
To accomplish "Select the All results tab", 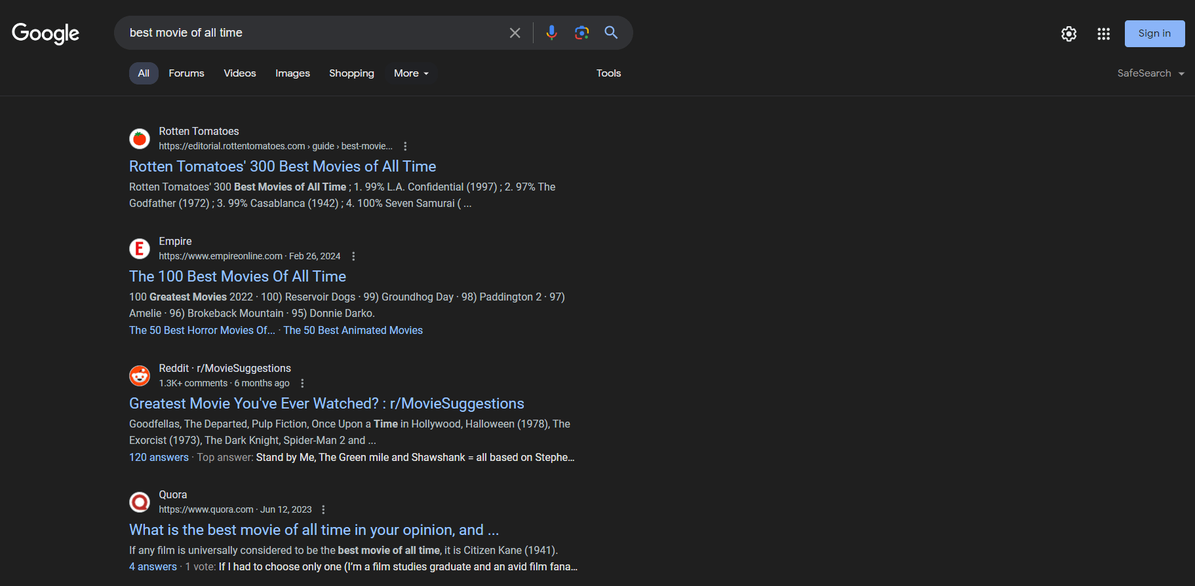I will [144, 73].
